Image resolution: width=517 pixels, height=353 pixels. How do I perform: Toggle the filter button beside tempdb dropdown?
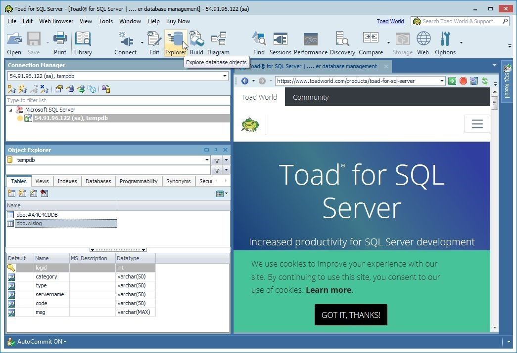[x=217, y=160]
